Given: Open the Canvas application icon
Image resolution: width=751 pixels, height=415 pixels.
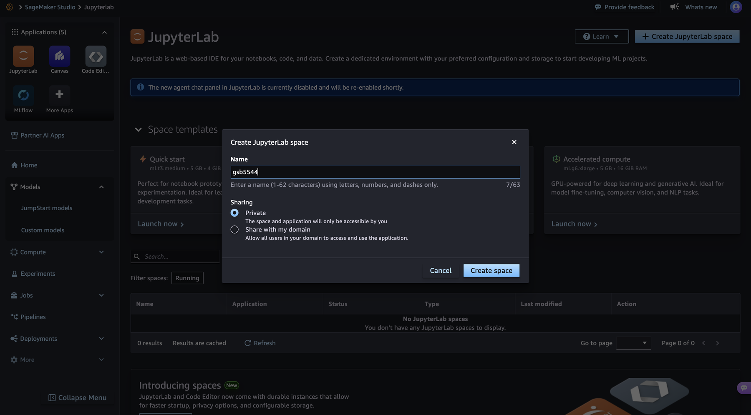Looking at the screenshot, I should [60, 56].
